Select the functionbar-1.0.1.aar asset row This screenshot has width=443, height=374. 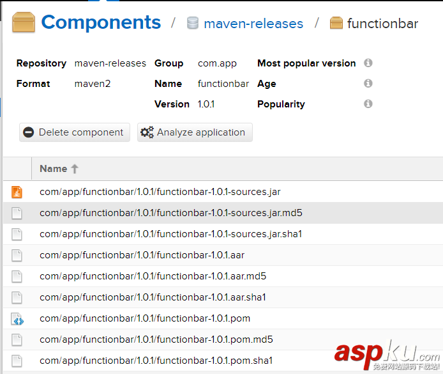pyautogui.click(x=223, y=255)
